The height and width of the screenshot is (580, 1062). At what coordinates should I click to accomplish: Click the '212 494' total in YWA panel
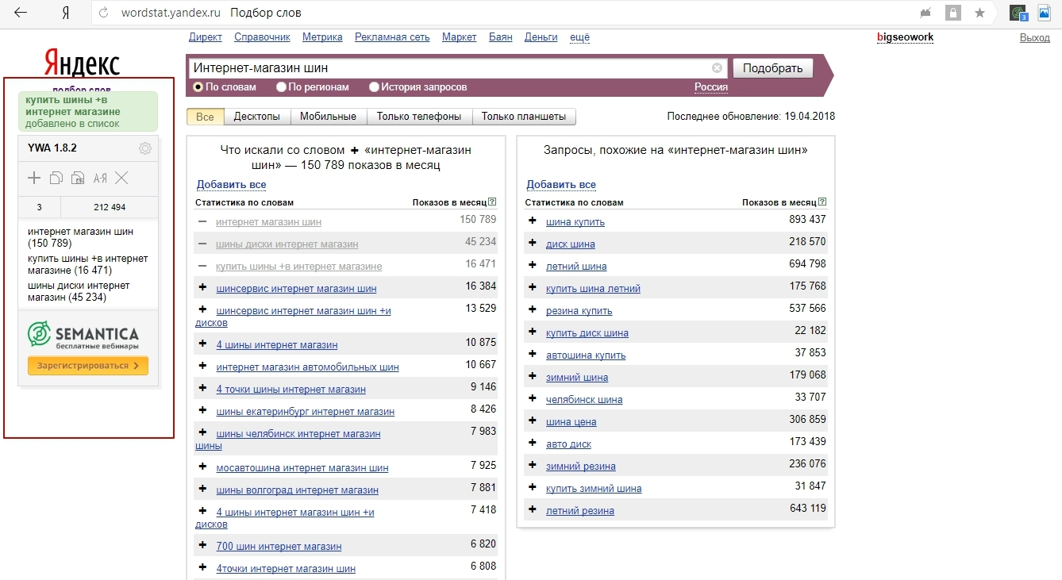tap(110, 207)
